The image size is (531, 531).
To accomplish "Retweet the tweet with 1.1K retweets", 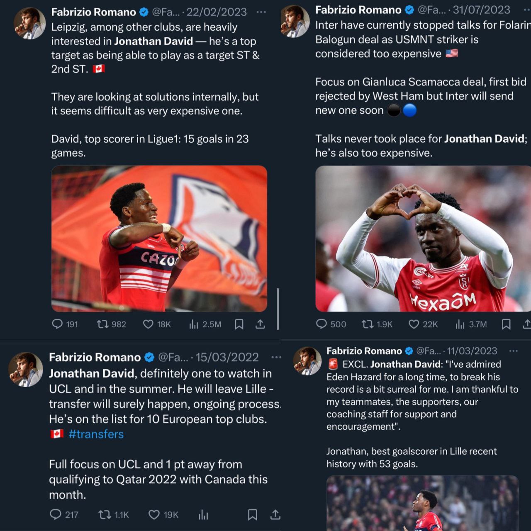I will pos(104,514).
